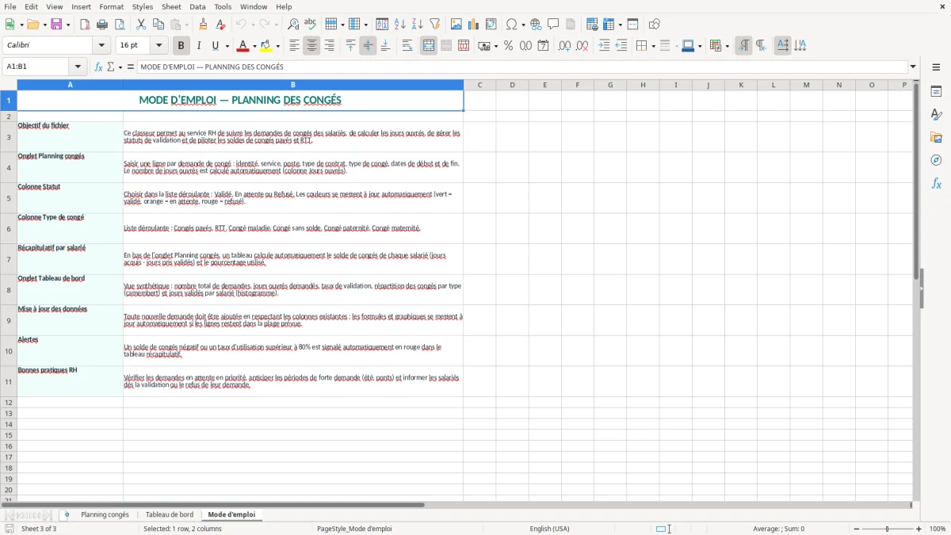Screen dimensions: 951x535
Task: Toggle Left-To-Right text direction
Action: [743, 46]
